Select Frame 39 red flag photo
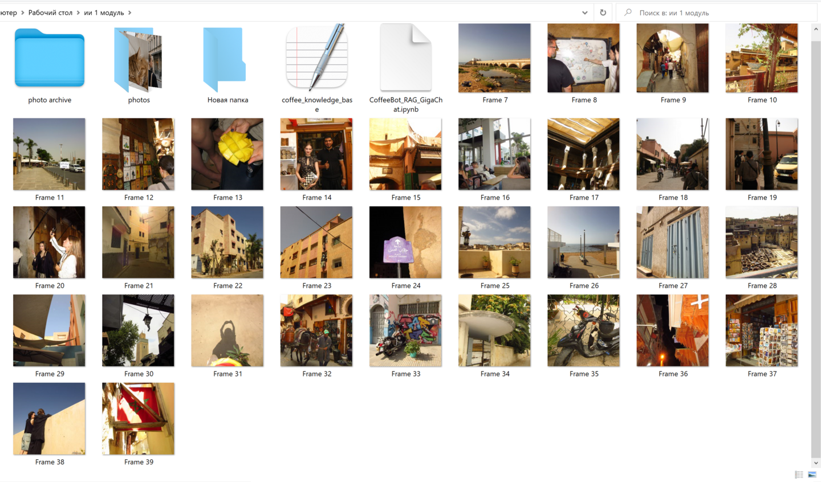Image resolution: width=821 pixels, height=482 pixels. pyautogui.click(x=138, y=419)
